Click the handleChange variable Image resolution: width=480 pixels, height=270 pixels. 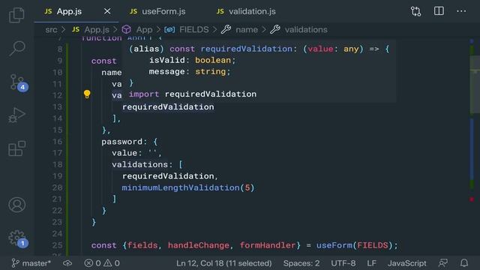click(198, 245)
